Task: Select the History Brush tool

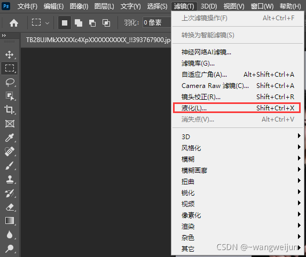Action: tap(10, 193)
